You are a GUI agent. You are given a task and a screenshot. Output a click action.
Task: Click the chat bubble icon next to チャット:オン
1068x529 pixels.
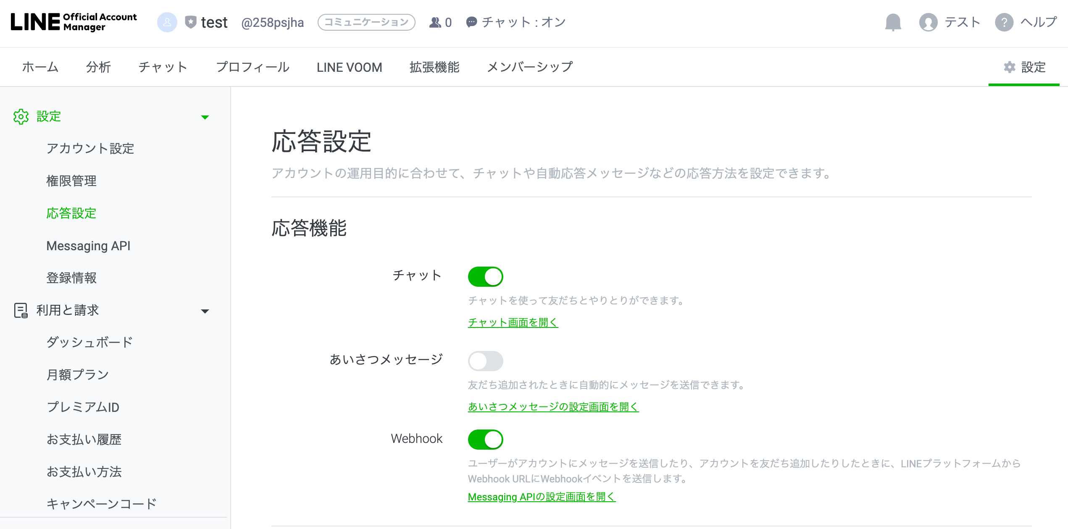471,23
